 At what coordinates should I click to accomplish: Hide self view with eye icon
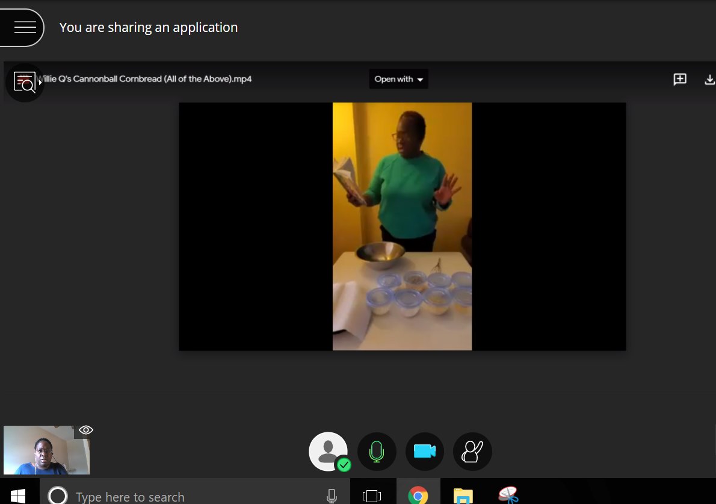point(86,430)
